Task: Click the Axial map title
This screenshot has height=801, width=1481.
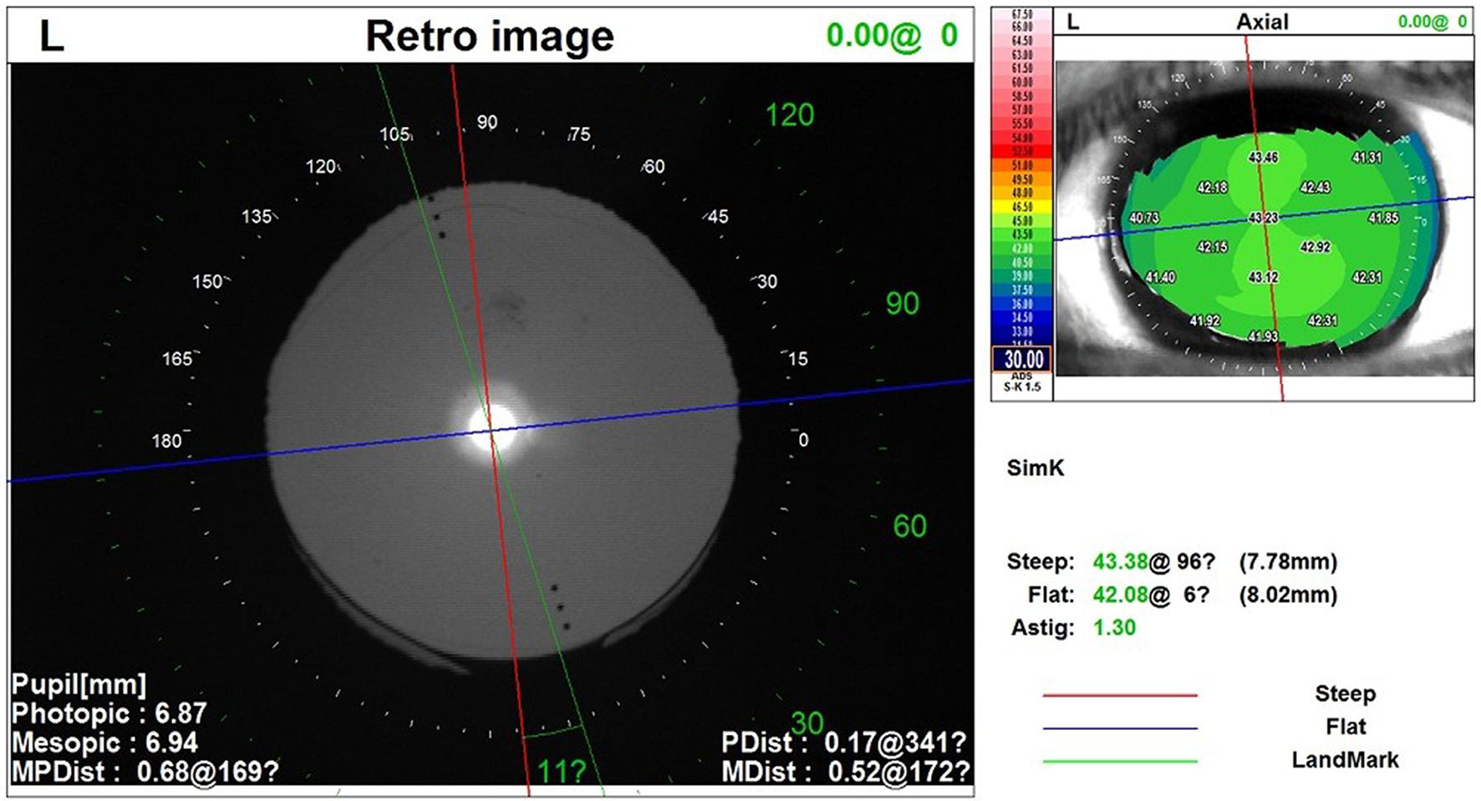Action: [x=1262, y=22]
